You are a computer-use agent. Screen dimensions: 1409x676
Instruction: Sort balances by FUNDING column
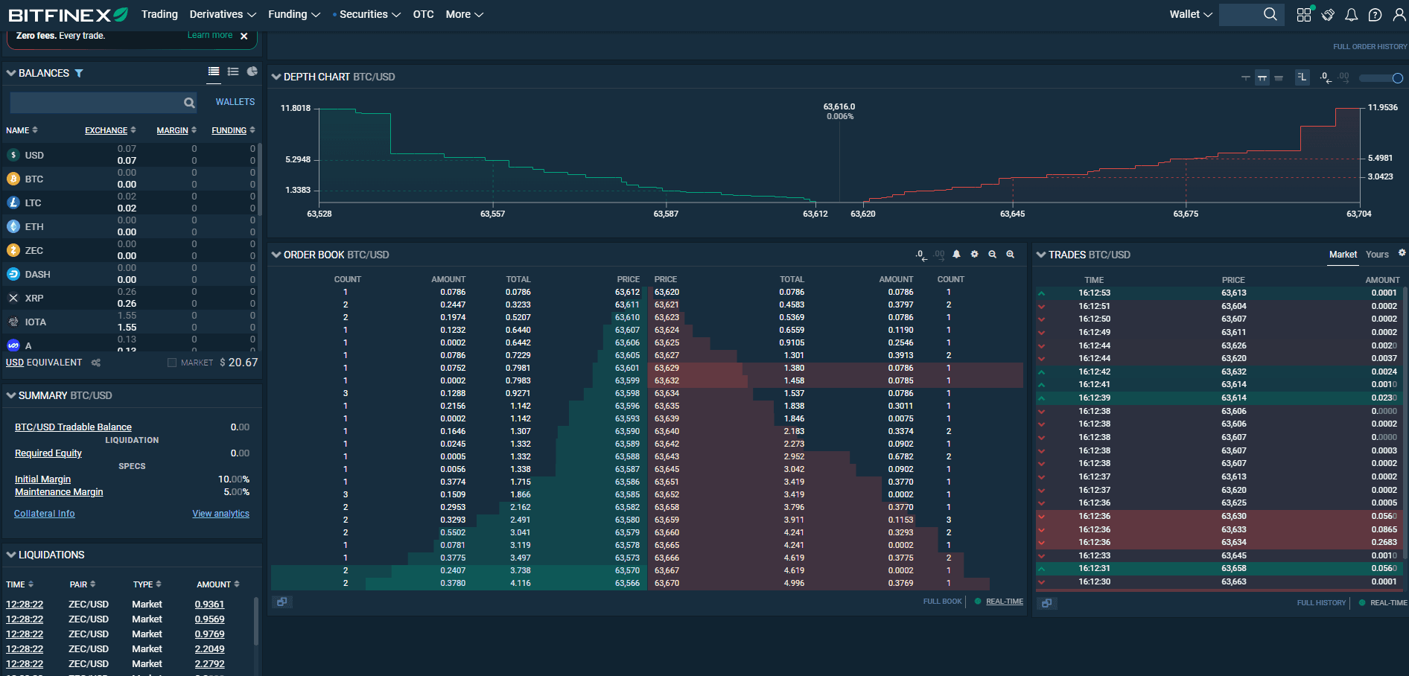tap(233, 130)
